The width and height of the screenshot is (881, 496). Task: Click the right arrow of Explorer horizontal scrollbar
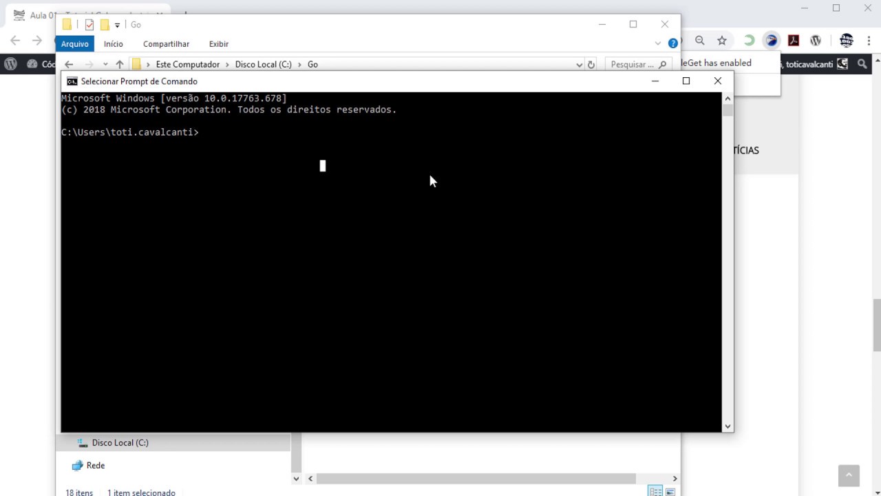point(675,478)
